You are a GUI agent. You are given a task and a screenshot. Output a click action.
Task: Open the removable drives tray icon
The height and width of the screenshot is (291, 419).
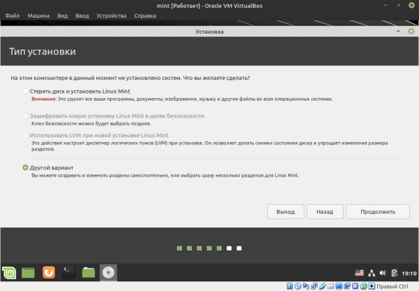point(394,273)
